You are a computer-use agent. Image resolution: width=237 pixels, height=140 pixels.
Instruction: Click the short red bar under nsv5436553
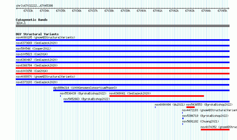(x=190, y=107)
